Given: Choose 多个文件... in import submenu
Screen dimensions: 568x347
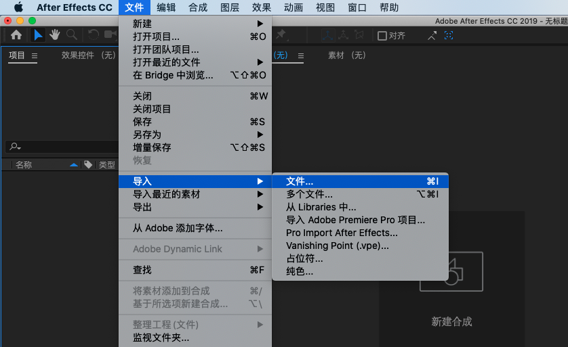Looking at the screenshot, I should pos(361,194).
